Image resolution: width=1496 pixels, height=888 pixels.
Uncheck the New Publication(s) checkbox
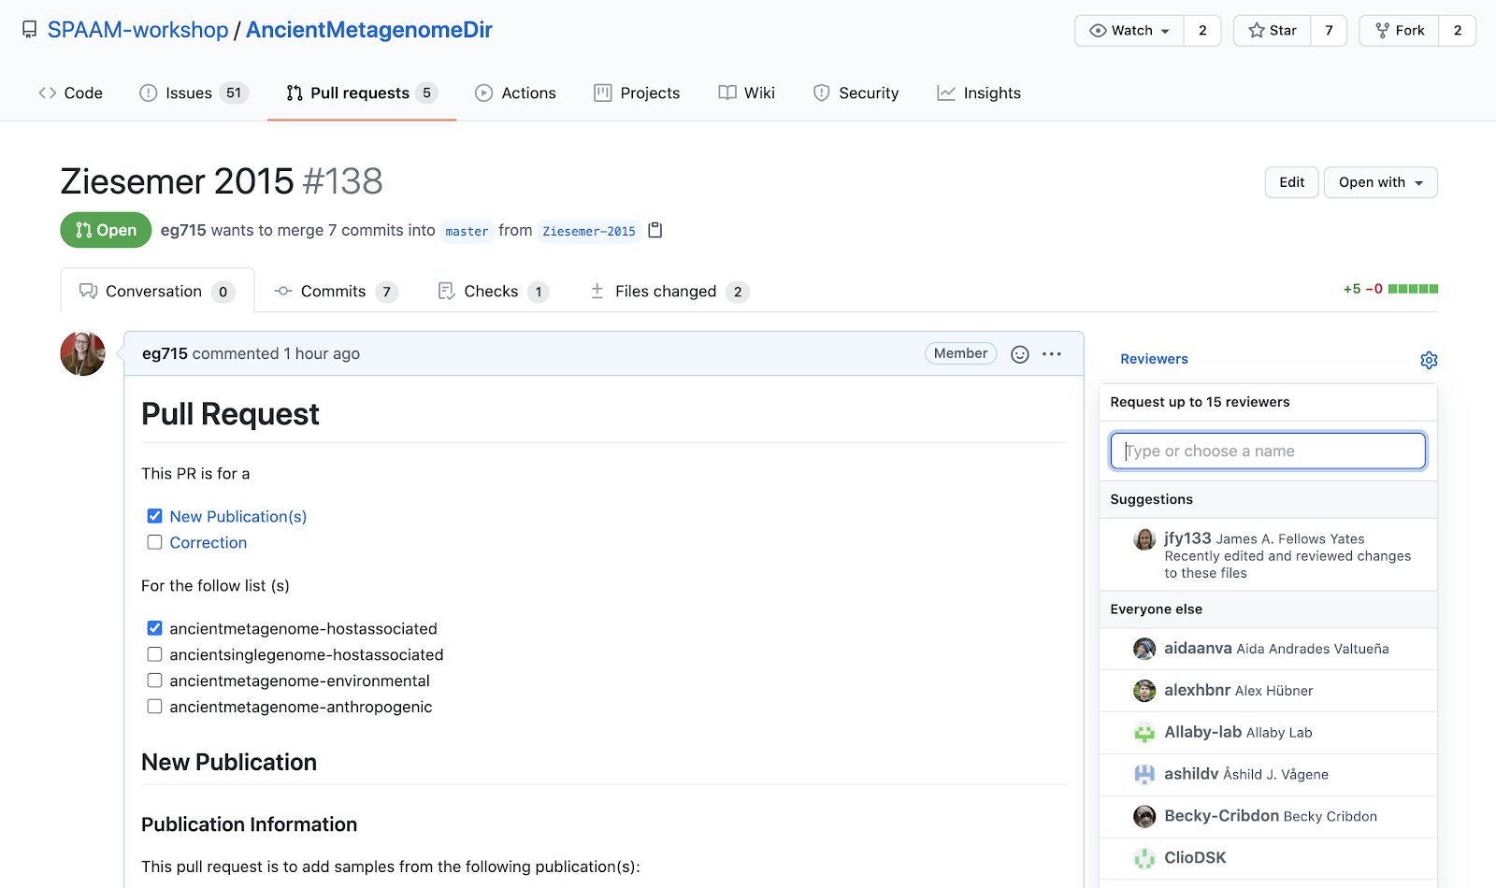[x=155, y=516]
